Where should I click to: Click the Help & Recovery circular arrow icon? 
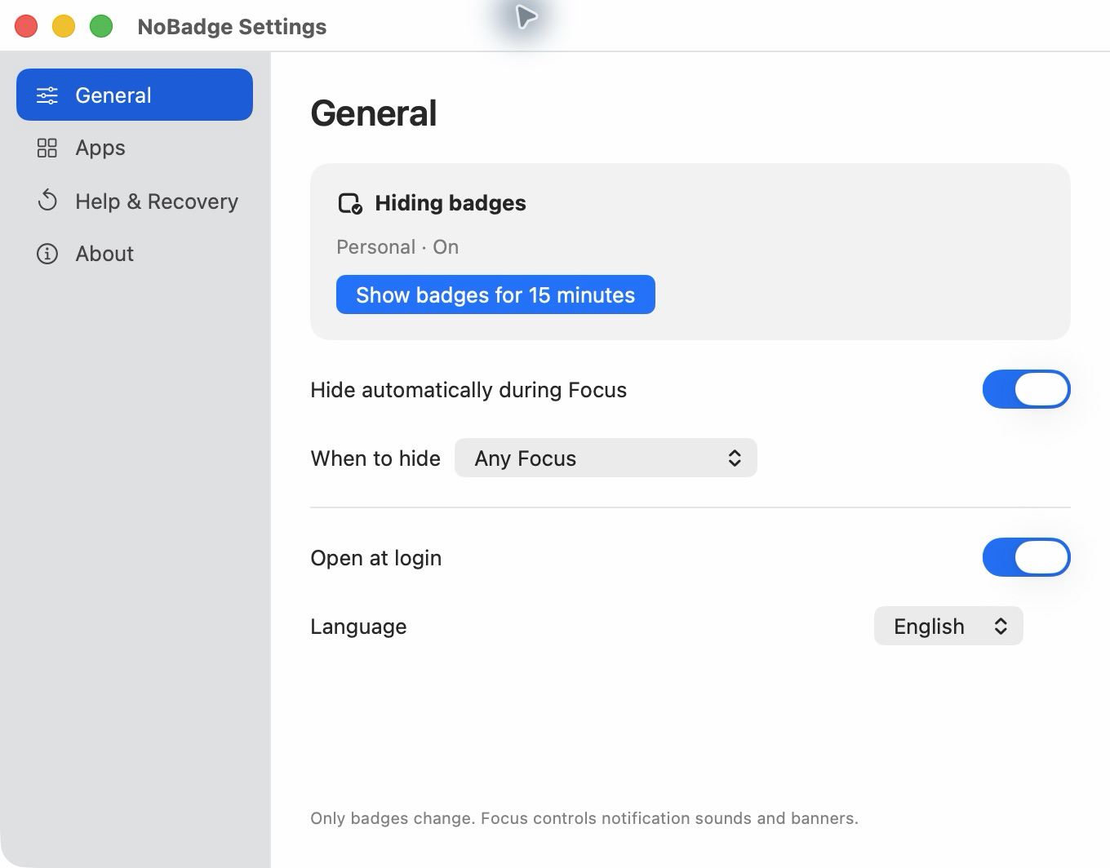47,201
